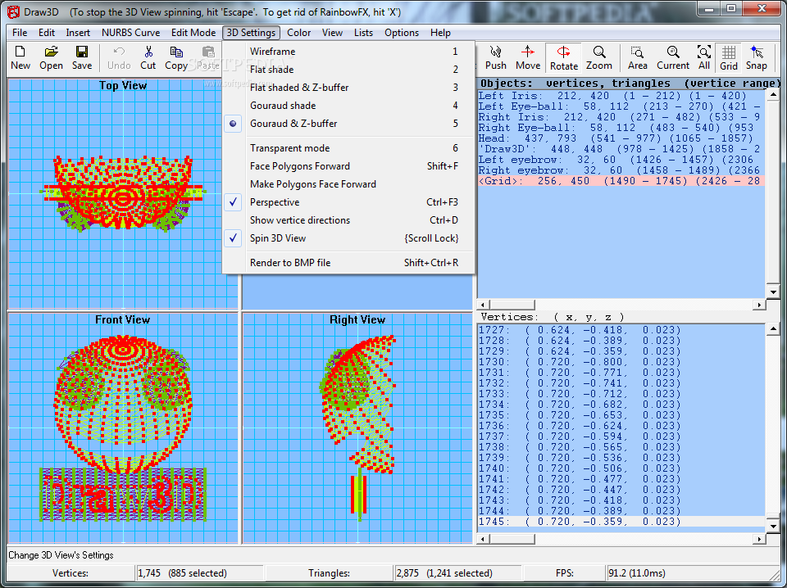Open the NURBS Curve menu
This screenshot has width=787, height=588.
pyautogui.click(x=131, y=33)
